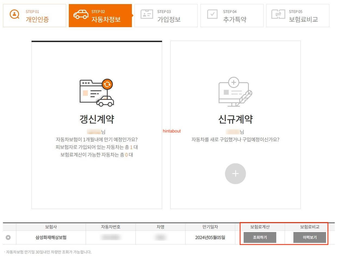Click the 신규계약 heading text
This screenshot has height=257, width=338.
point(235,119)
